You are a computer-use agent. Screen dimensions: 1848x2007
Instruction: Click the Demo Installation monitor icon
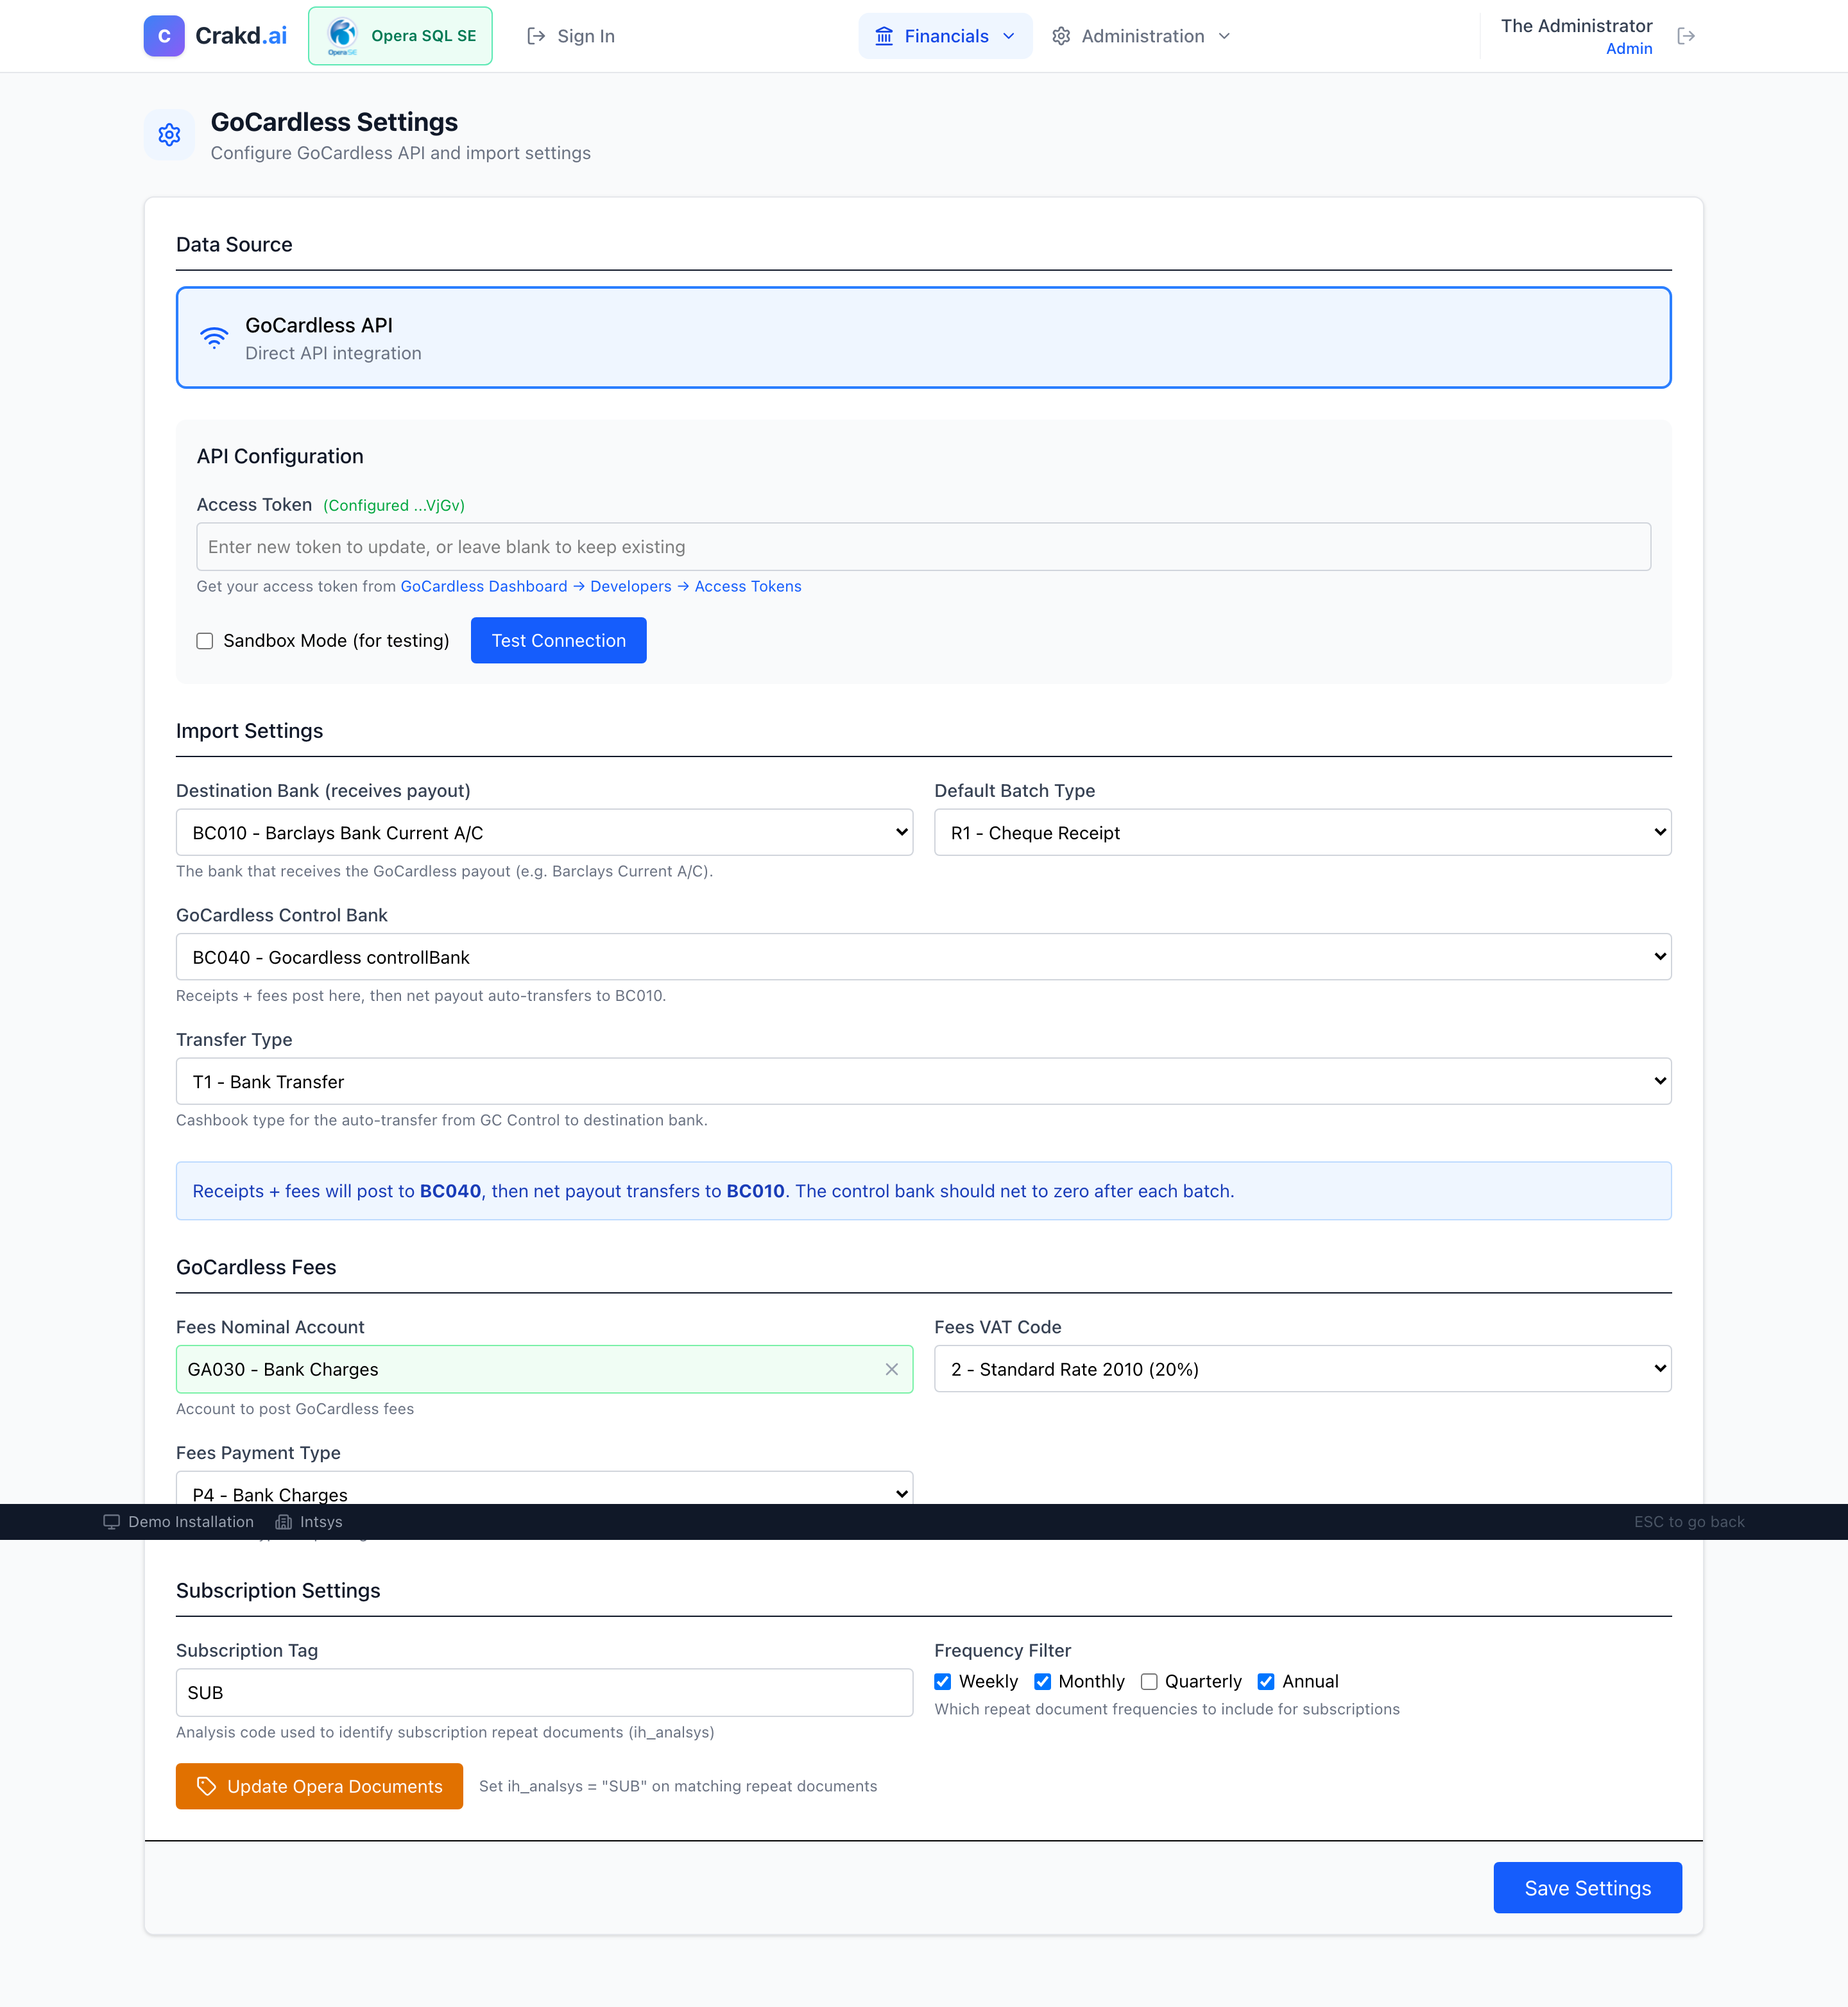[111, 1522]
